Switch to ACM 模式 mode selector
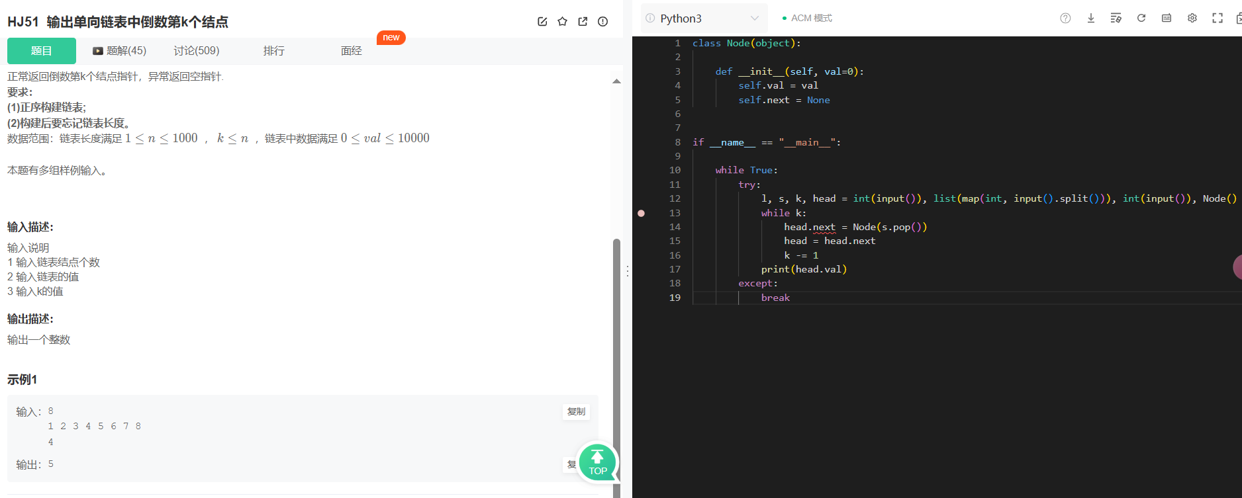The height and width of the screenshot is (498, 1242). point(807,19)
